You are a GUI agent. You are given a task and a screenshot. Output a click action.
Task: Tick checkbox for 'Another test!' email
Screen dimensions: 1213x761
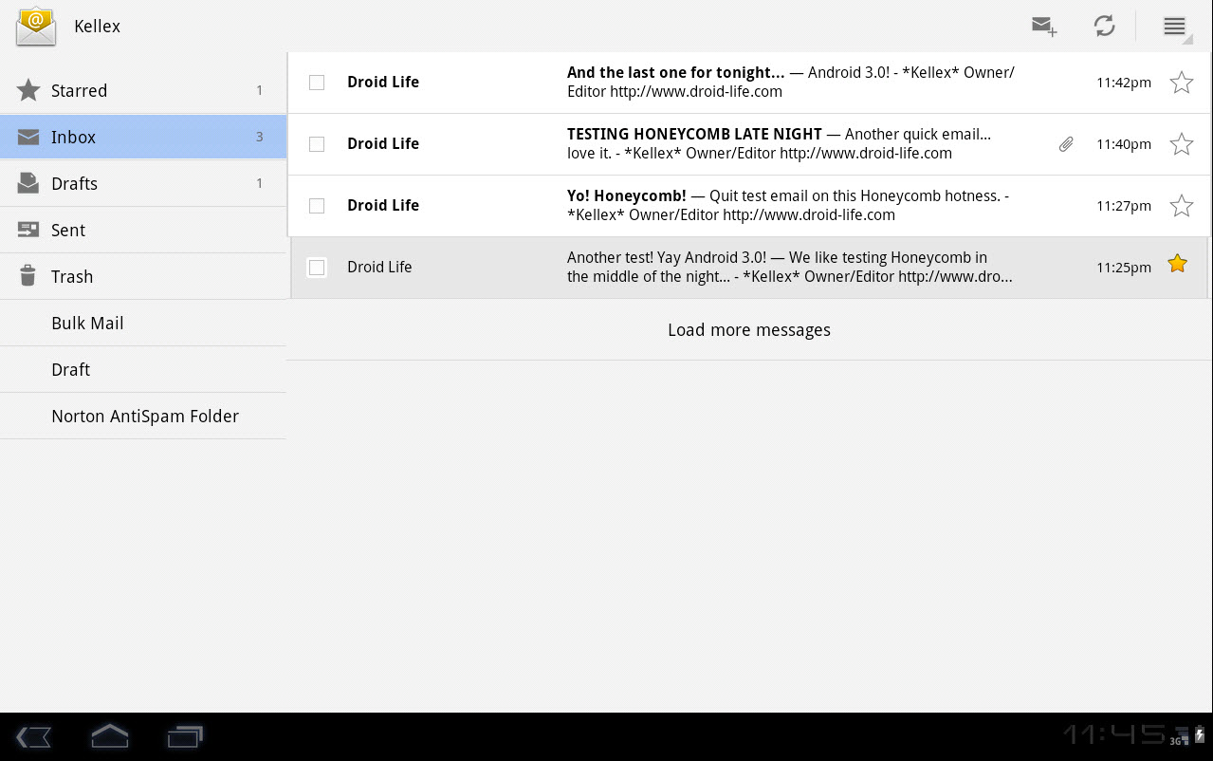[x=317, y=268]
